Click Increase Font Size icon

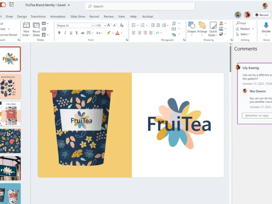(109, 25)
